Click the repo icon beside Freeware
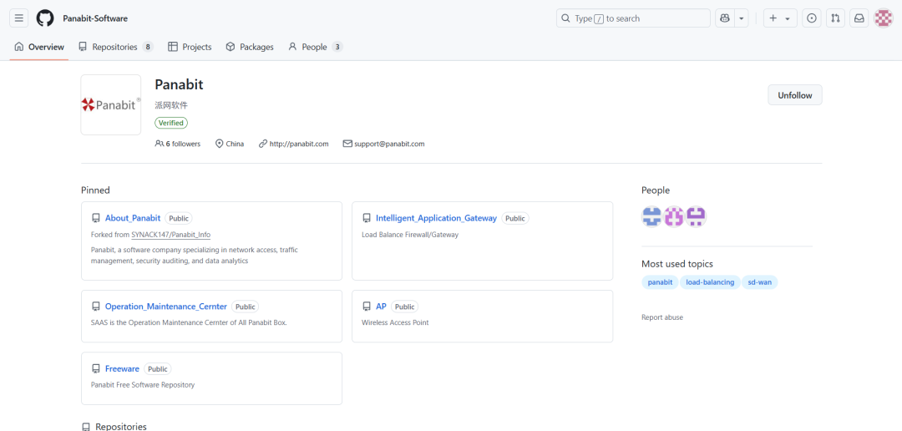This screenshot has height=431, width=902. [95, 369]
